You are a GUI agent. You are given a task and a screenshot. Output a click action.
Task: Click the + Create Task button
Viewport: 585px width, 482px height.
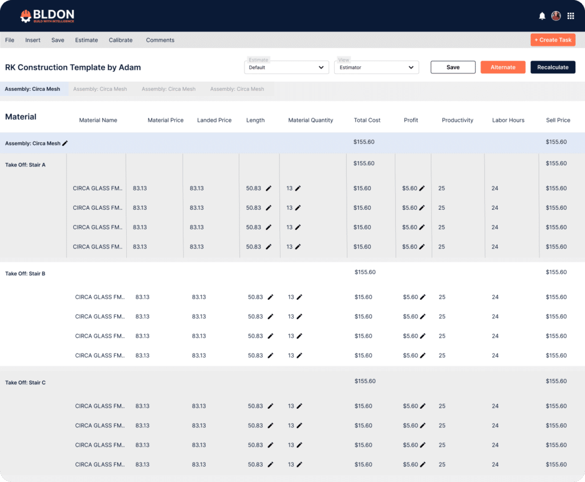pos(552,40)
